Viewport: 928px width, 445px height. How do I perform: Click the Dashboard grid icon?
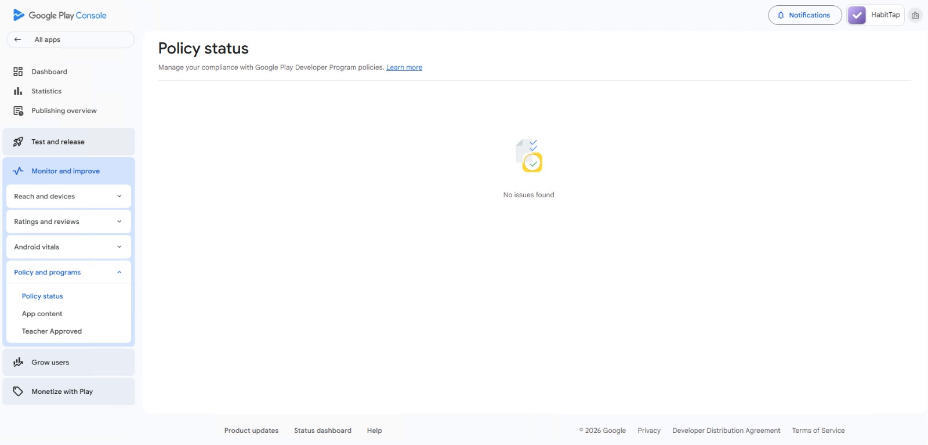click(18, 71)
